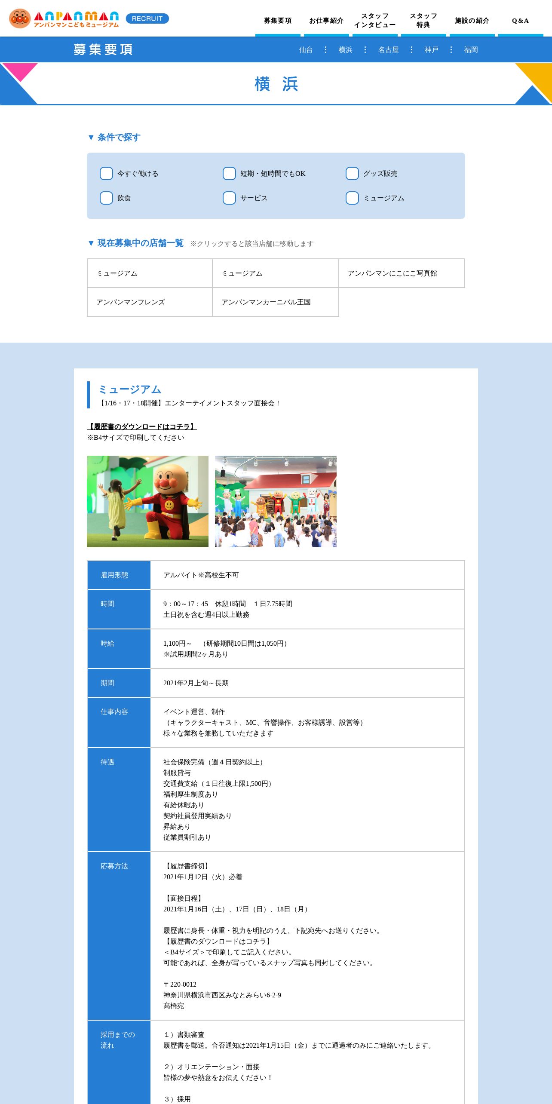Check the ミュージアム filter checkbox
The image size is (552, 1104).
[352, 198]
